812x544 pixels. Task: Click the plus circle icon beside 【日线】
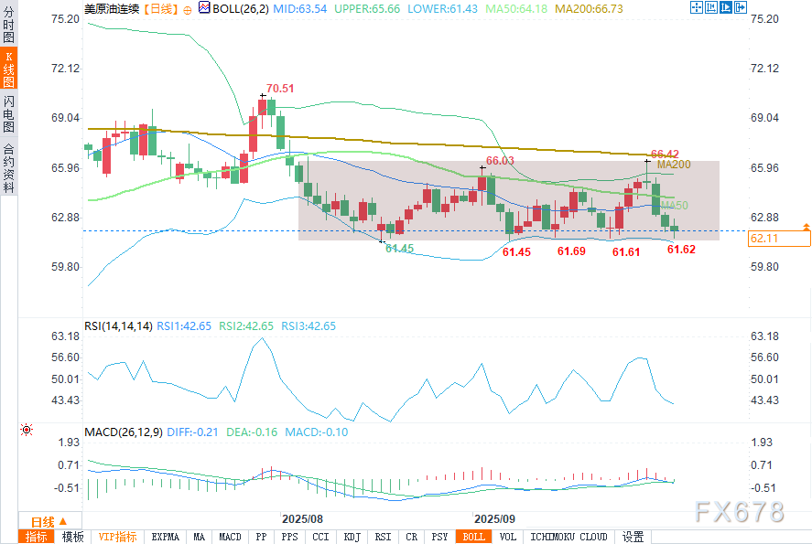tap(188, 8)
